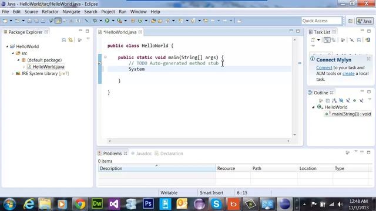Close the Connect Mylyn notification
Screen dimensions: 376x211
click(368, 59)
